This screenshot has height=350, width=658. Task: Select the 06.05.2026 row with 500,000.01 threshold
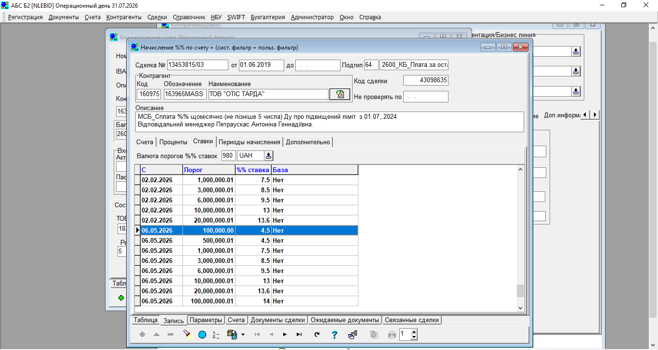click(246, 241)
